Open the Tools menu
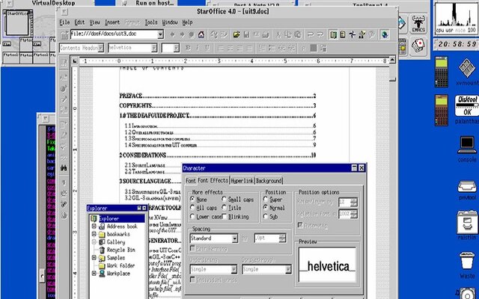The height and width of the screenshot is (299, 479). point(151,22)
